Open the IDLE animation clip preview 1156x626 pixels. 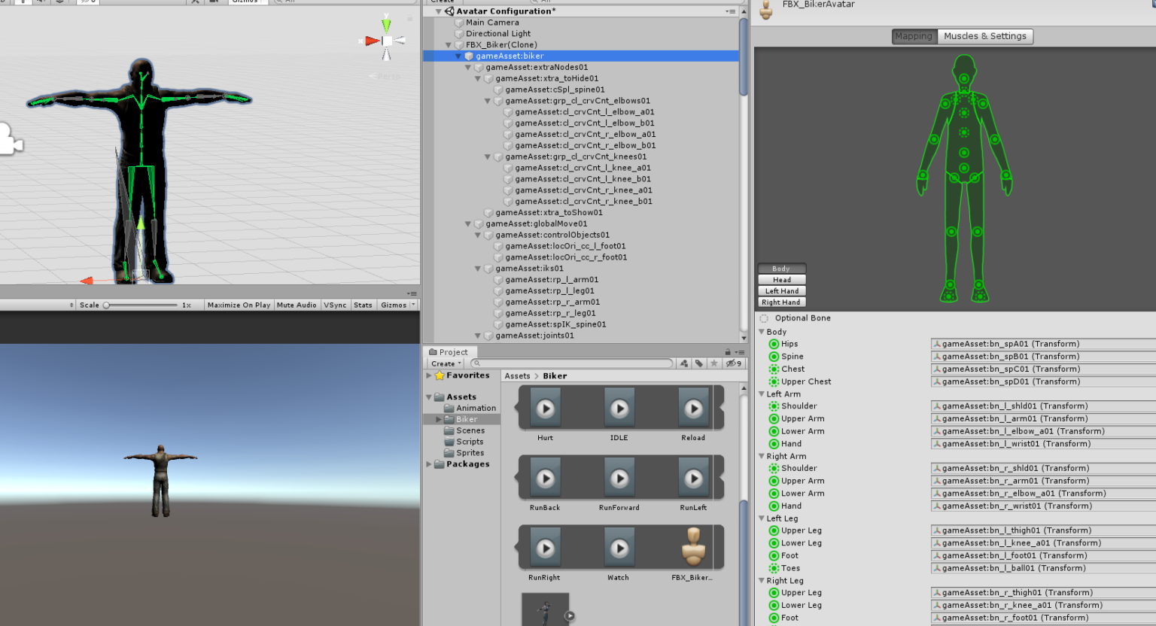[x=619, y=407]
